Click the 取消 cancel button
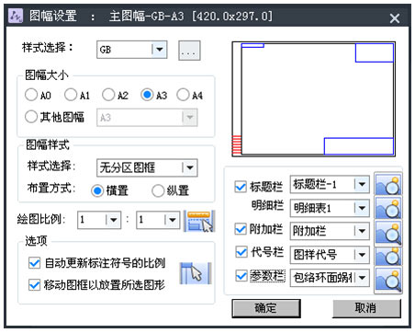The height and width of the screenshot is (333, 415). pyautogui.click(x=366, y=308)
